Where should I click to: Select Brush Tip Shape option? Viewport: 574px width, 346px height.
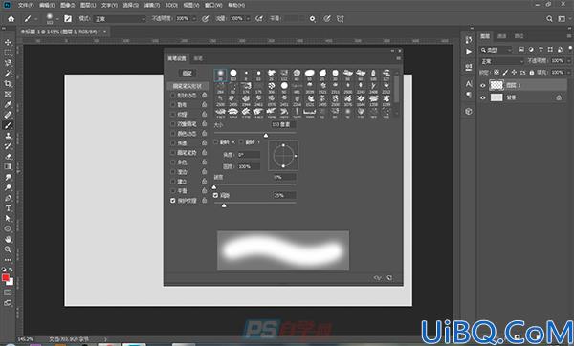pyautogui.click(x=188, y=86)
